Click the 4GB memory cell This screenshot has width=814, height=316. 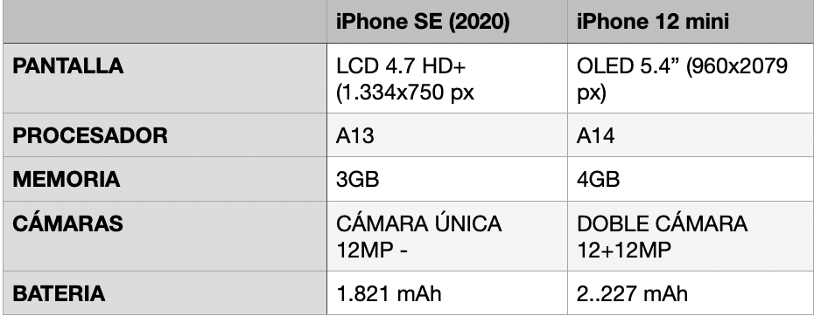click(691, 179)
